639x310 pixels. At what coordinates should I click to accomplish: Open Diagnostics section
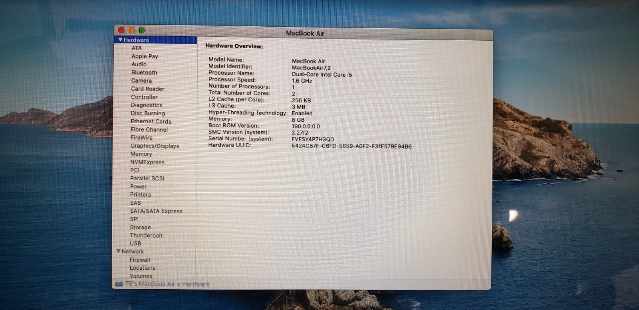[147, 105]
